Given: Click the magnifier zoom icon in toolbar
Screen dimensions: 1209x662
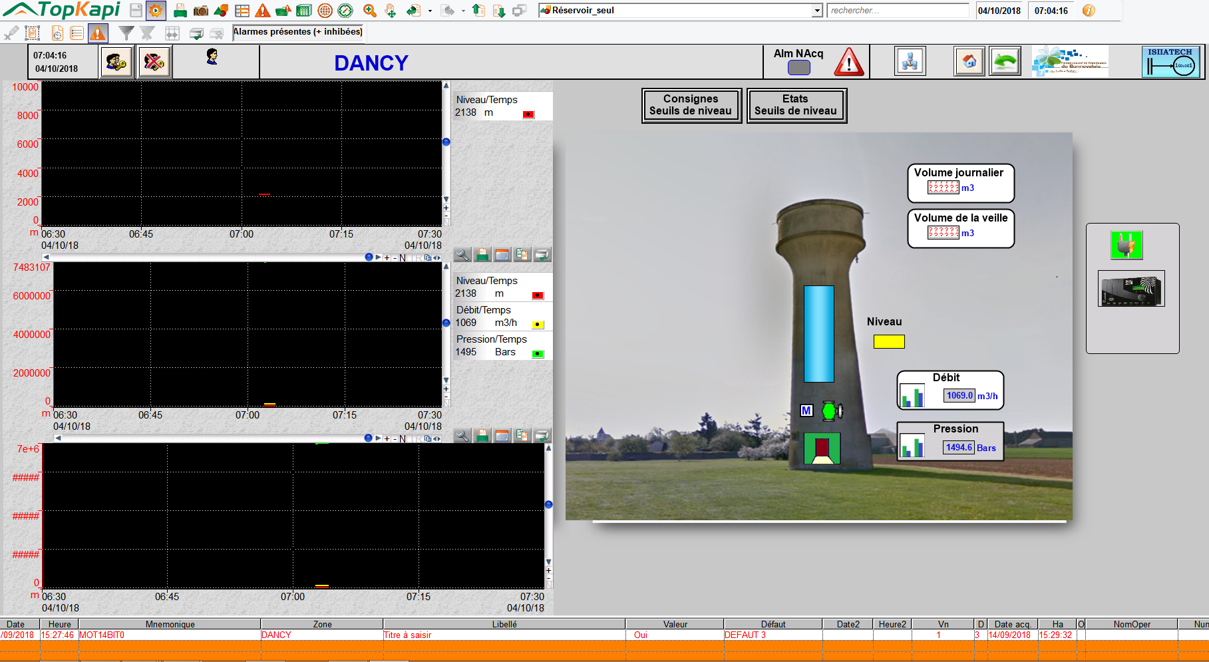Looking at the screenshot, I should tap(370, 11).
